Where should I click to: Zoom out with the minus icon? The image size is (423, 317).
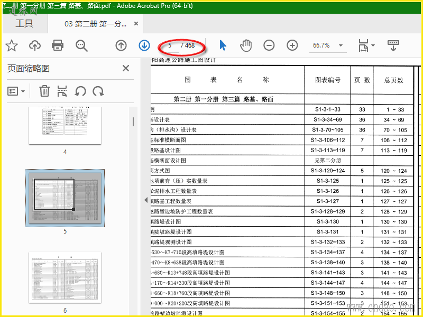[x=269, y=45]
